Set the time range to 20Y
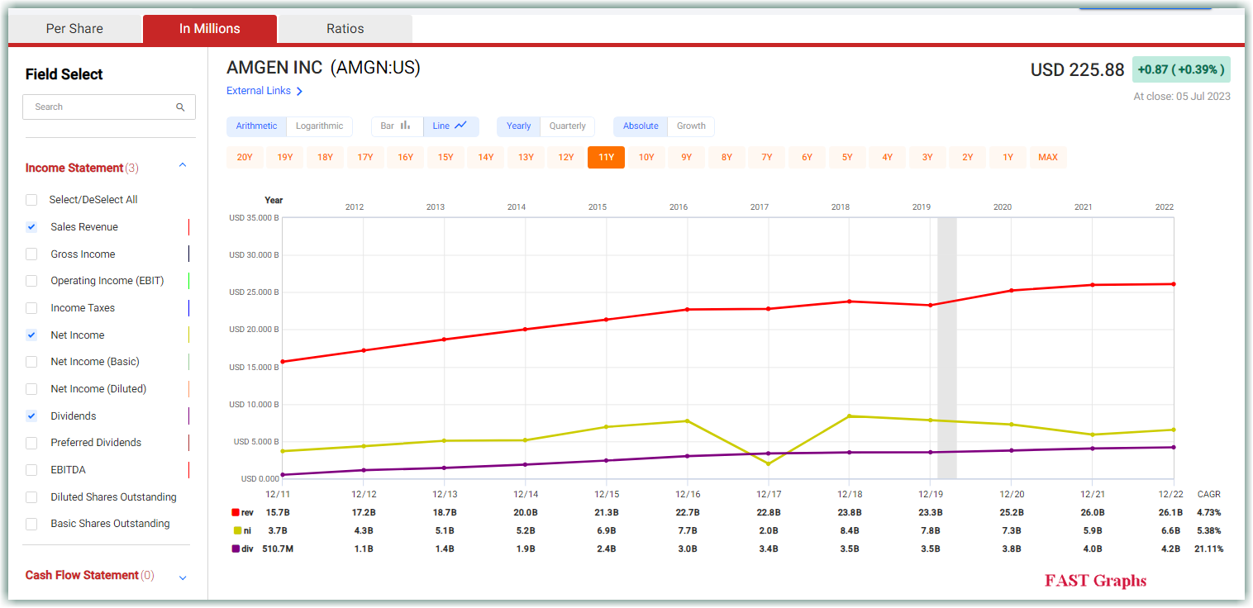 point(245,158)
